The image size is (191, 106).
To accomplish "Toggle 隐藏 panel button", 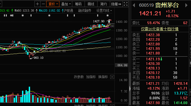I will pos(116,4).
